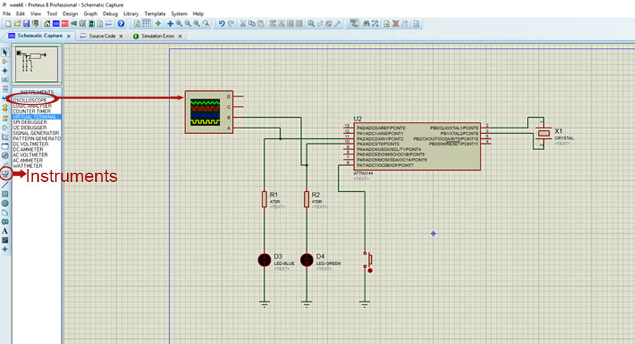Go to Home page icon

pos(47,23)
